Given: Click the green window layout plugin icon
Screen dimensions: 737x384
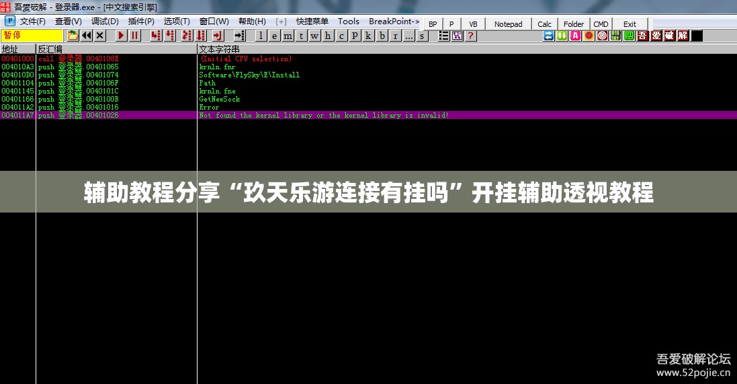Looking at the screenshot, I should coord(629,36).
